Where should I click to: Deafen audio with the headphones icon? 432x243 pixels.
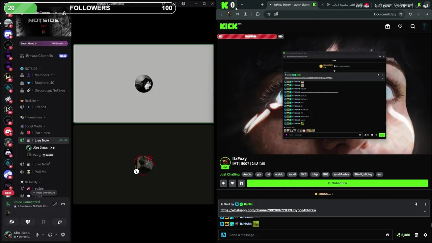(50, 235)
